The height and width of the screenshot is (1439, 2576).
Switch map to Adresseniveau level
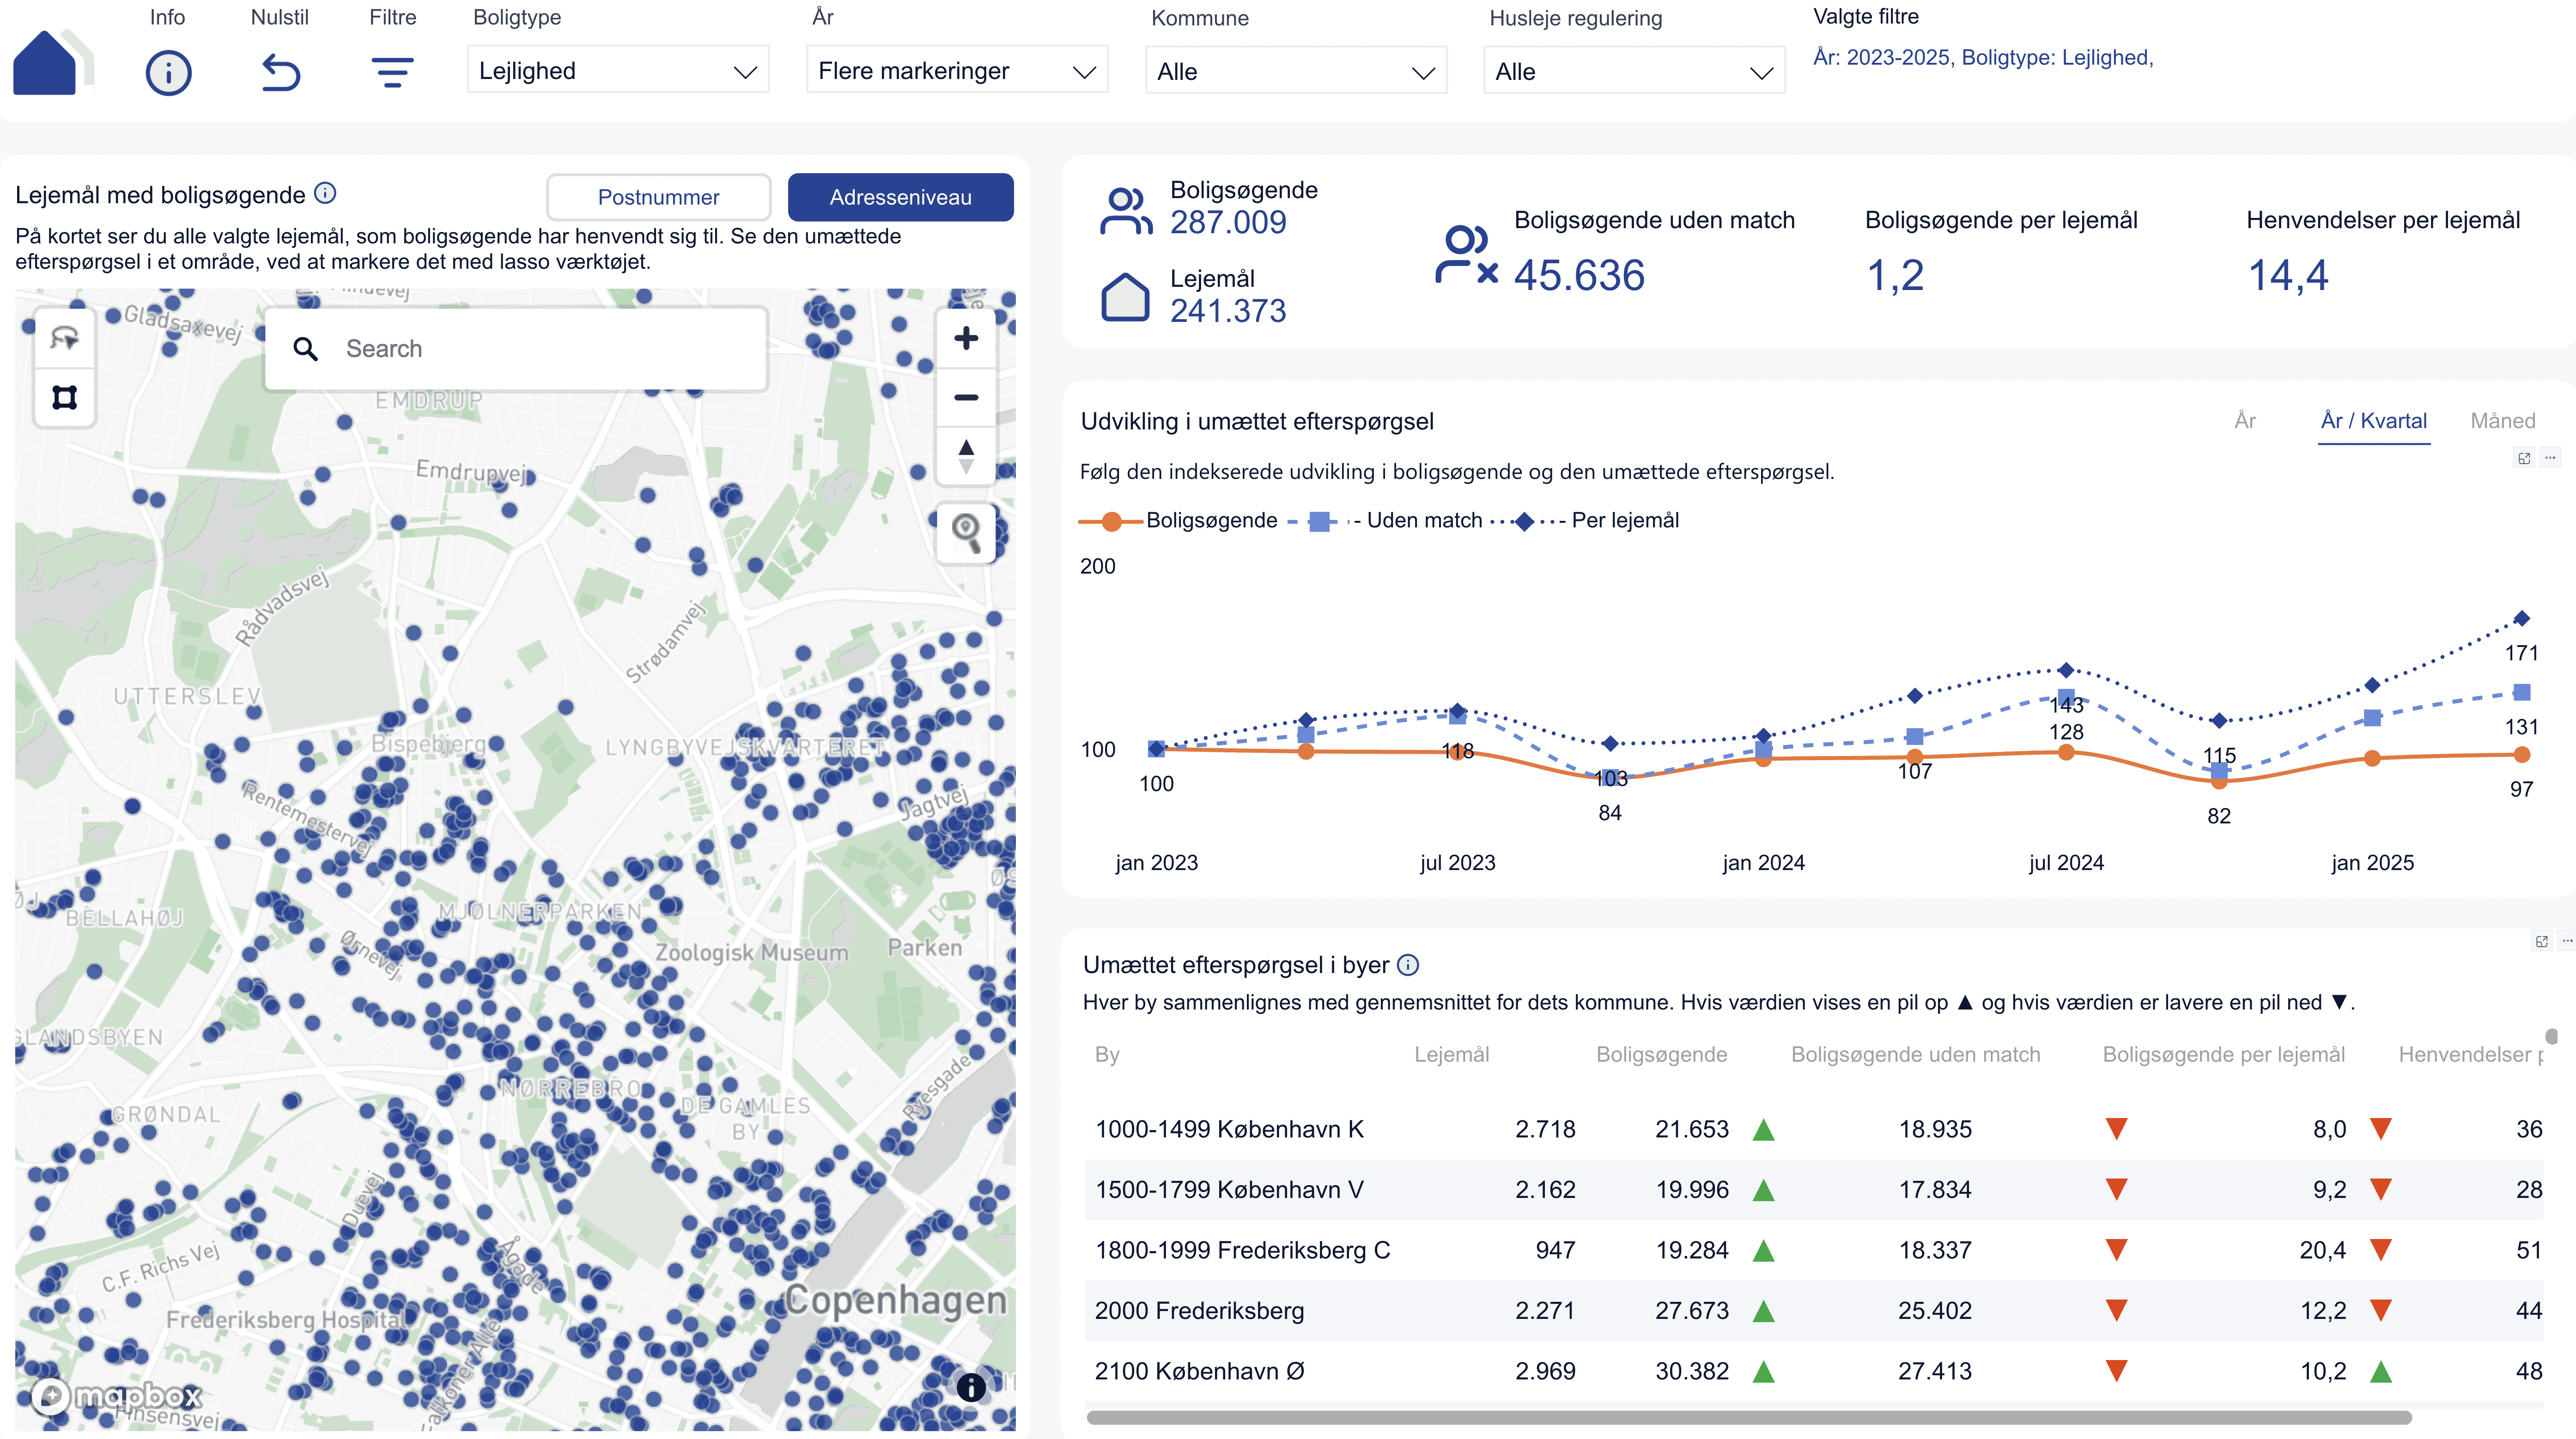(x=900, y=197)
